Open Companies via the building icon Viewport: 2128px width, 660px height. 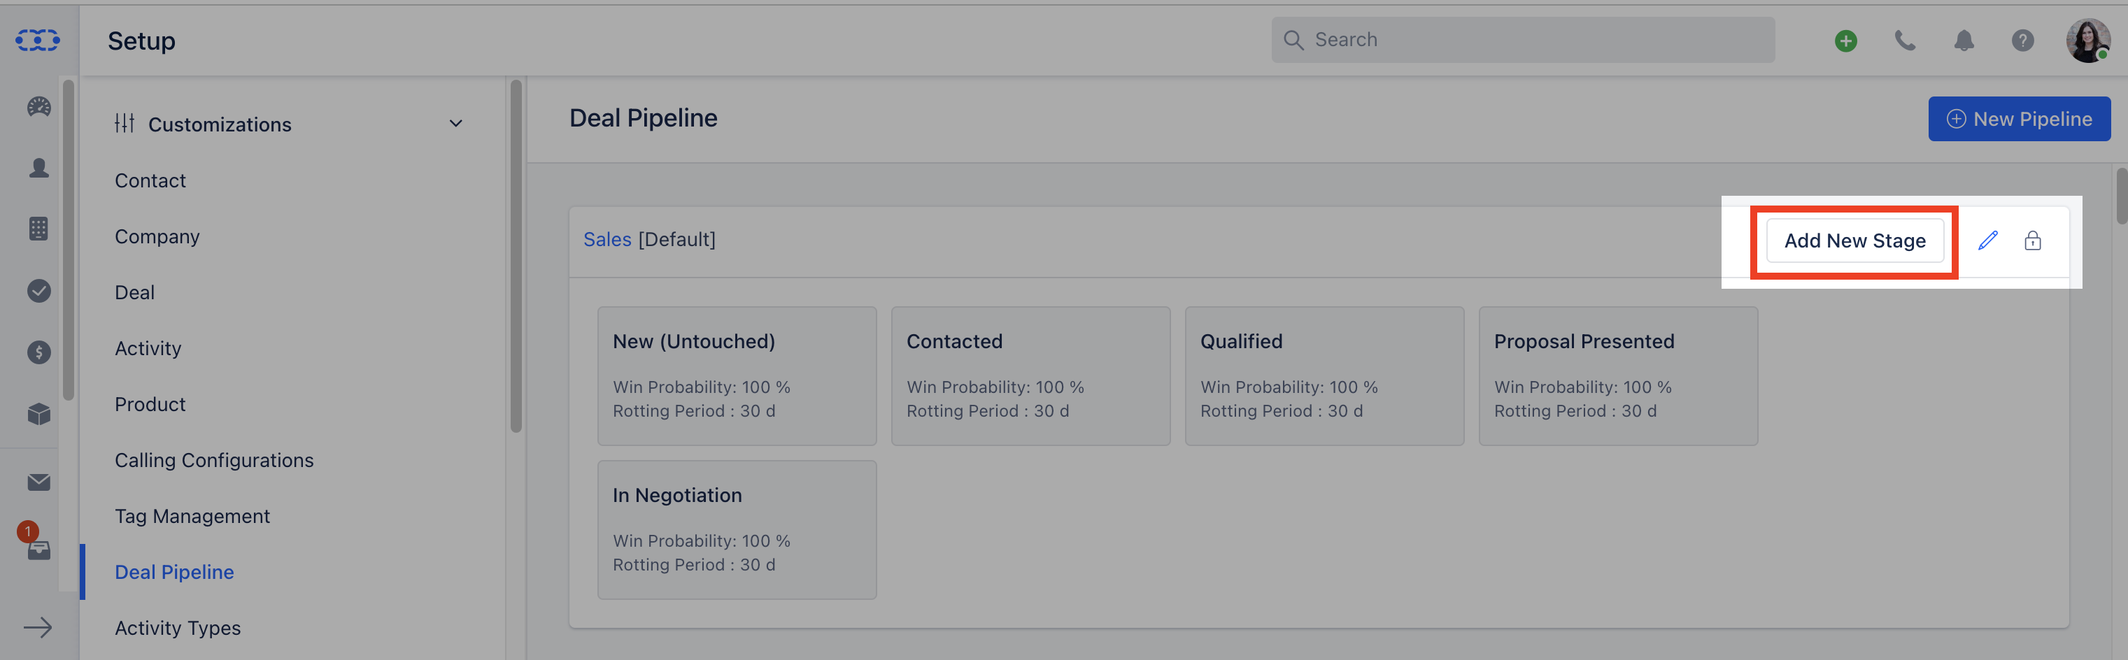39,229
